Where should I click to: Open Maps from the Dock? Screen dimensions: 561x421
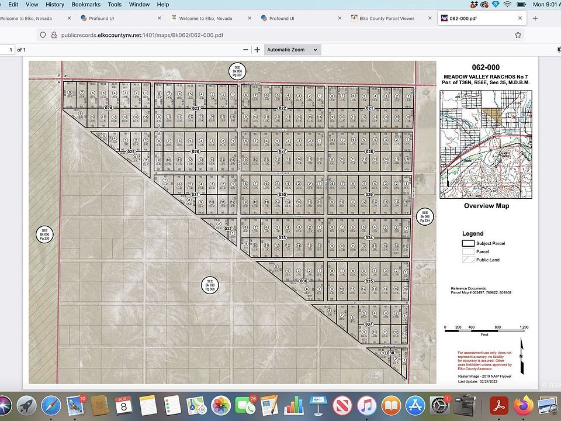click(x=196, y=406)
